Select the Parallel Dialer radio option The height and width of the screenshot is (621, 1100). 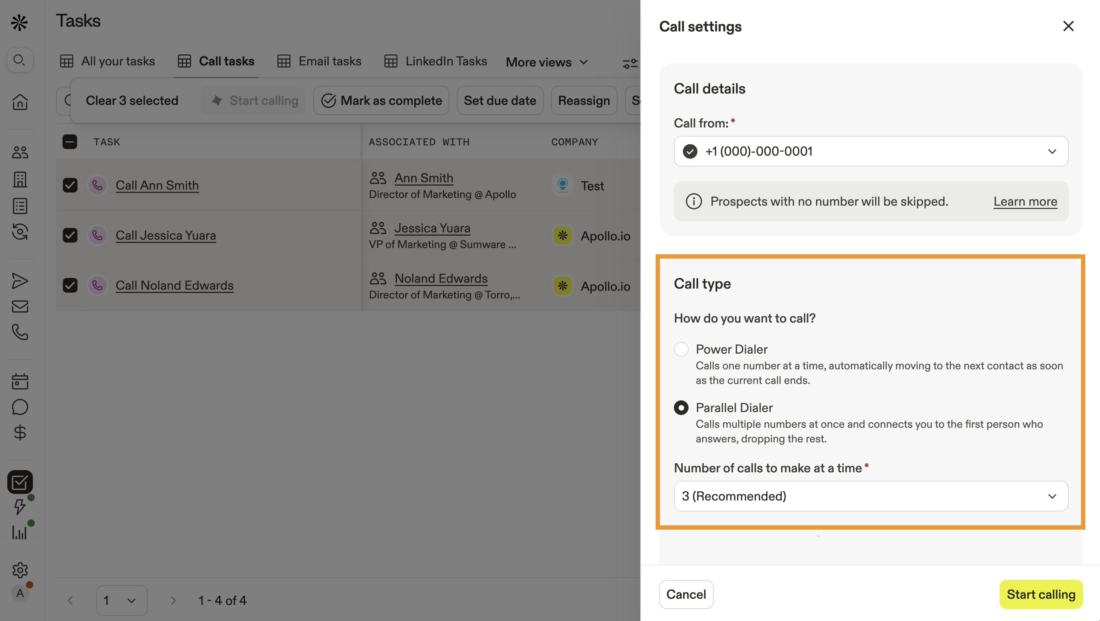pos(681,408)
